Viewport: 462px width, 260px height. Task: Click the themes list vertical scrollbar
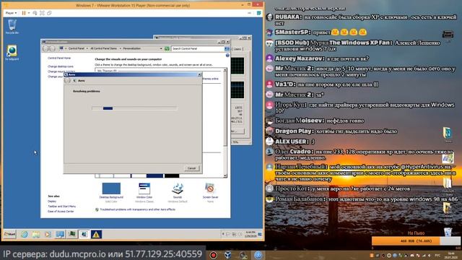tap(225, 123)
